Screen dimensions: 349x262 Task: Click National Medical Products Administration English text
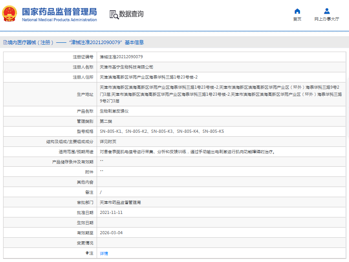(x=59, y=20)
